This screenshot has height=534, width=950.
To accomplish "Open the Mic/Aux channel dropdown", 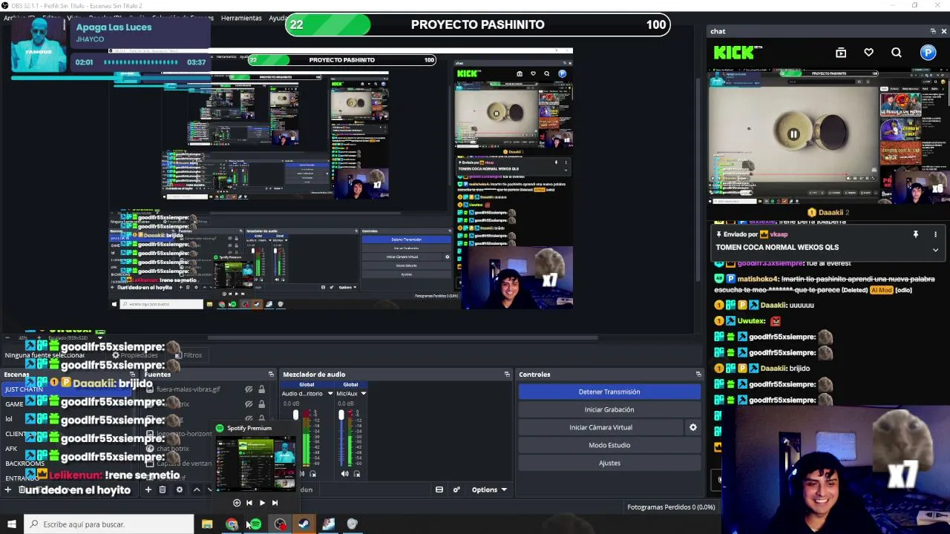I will coord(363,394).
